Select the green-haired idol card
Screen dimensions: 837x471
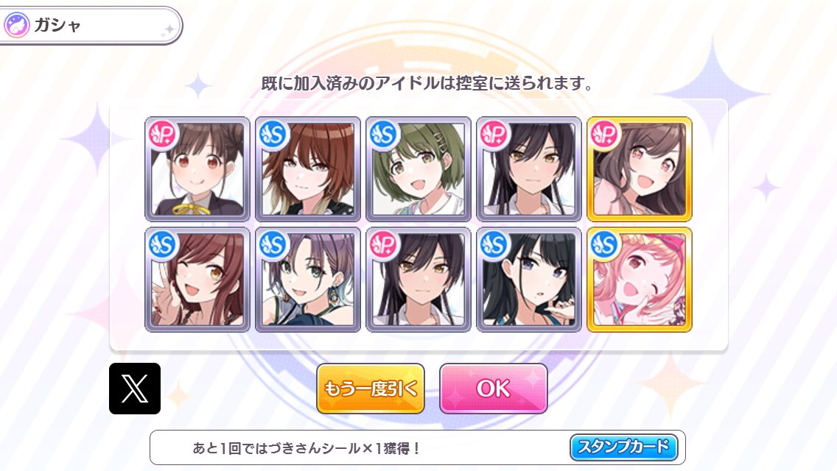[x=418, y=169]
